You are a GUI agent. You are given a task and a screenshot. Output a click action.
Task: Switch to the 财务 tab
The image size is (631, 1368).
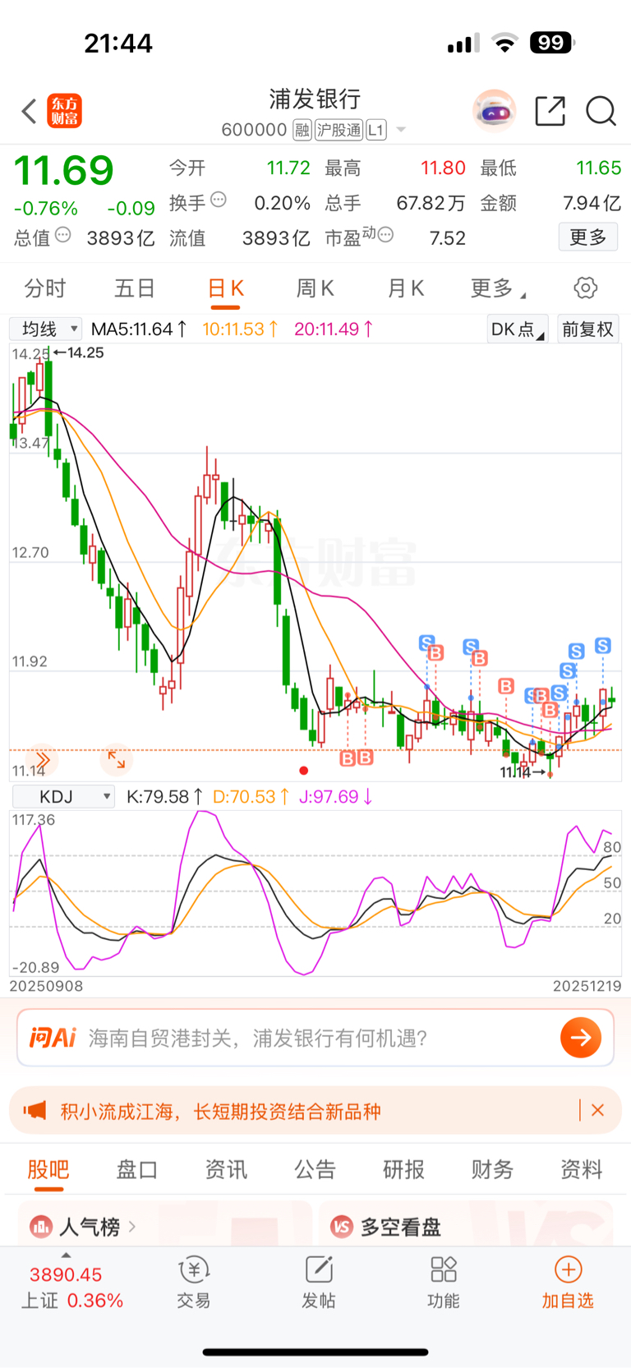coord(492,1169)
